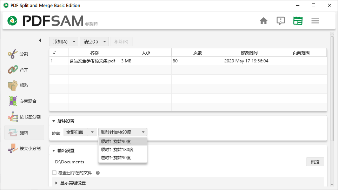Click the vertical scrollbar thumb
This screenshot has height=190, width=338.
click(332, 89)
